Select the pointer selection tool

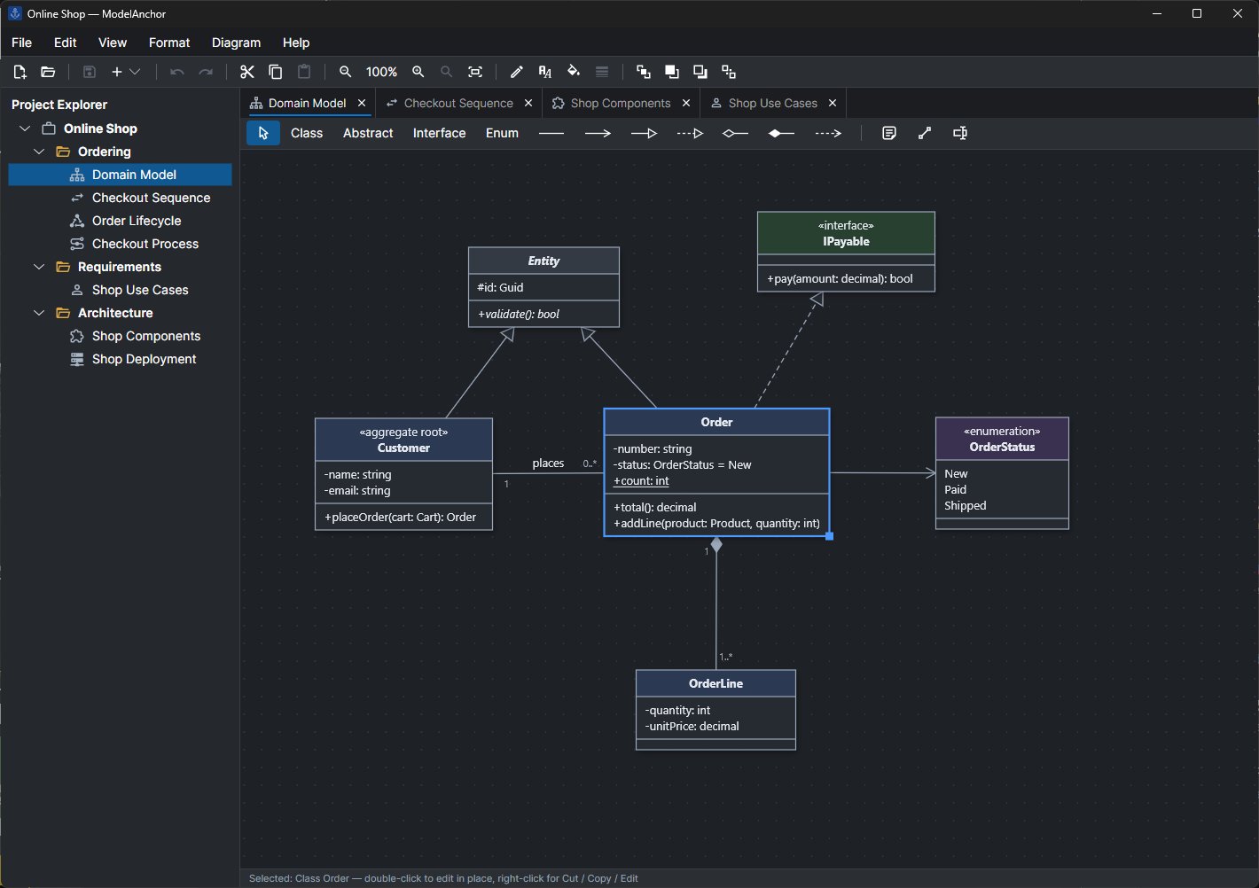click(263, 133)
